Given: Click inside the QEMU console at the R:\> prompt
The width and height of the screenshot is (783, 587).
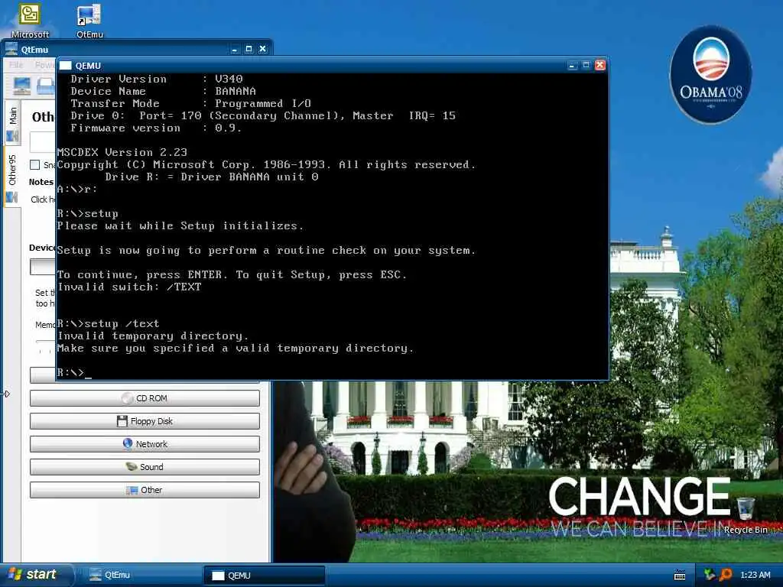Looking at the screenshot, I should (74, 372).
